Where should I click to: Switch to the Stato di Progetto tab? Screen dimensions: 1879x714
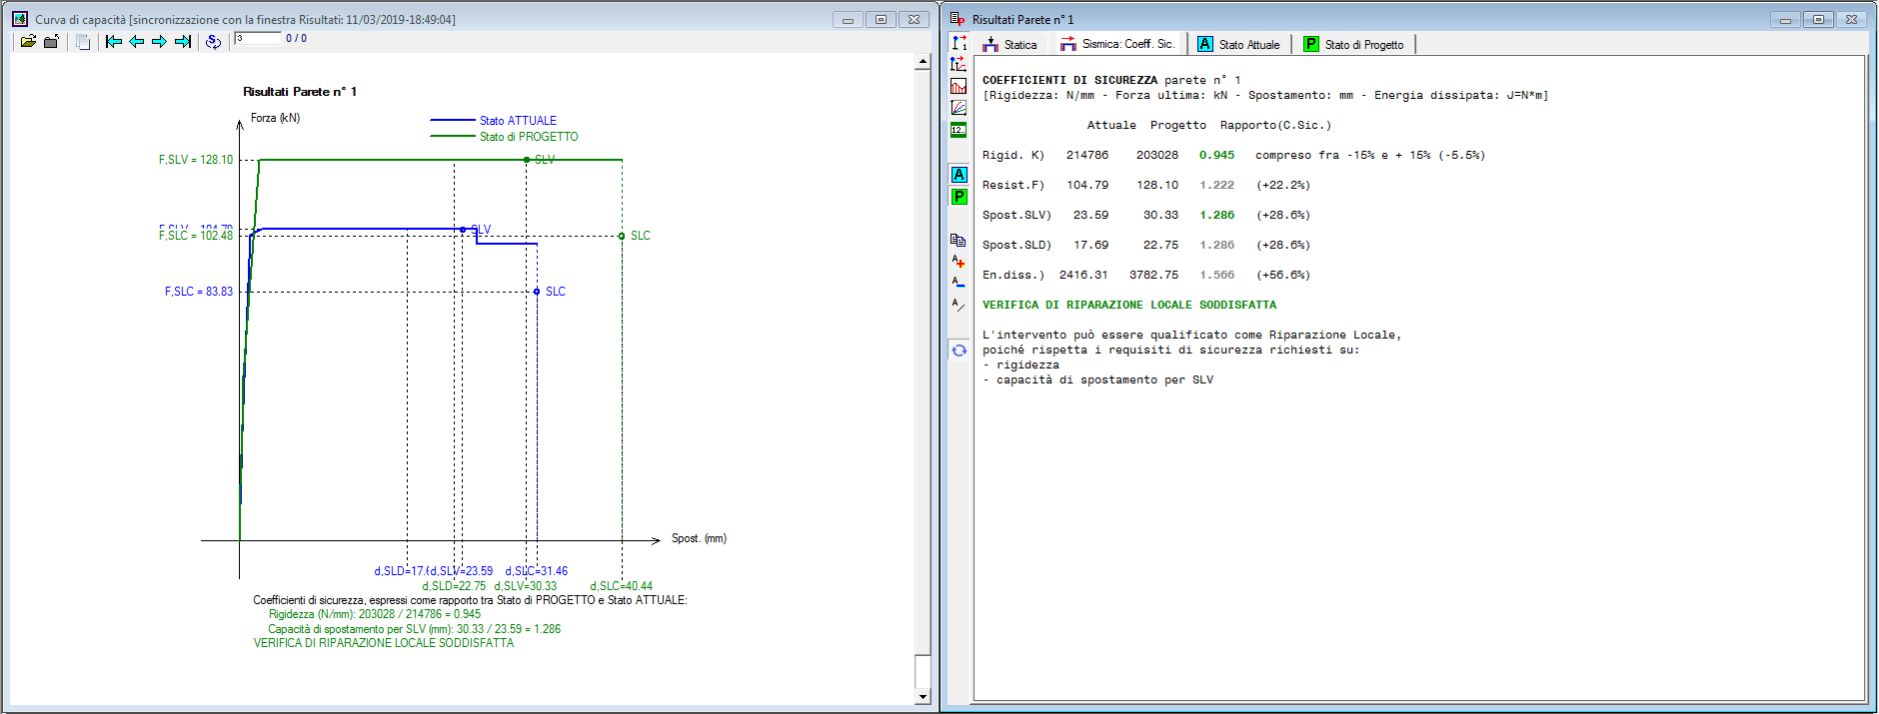pyautogui.click(x=1354, y=44)
